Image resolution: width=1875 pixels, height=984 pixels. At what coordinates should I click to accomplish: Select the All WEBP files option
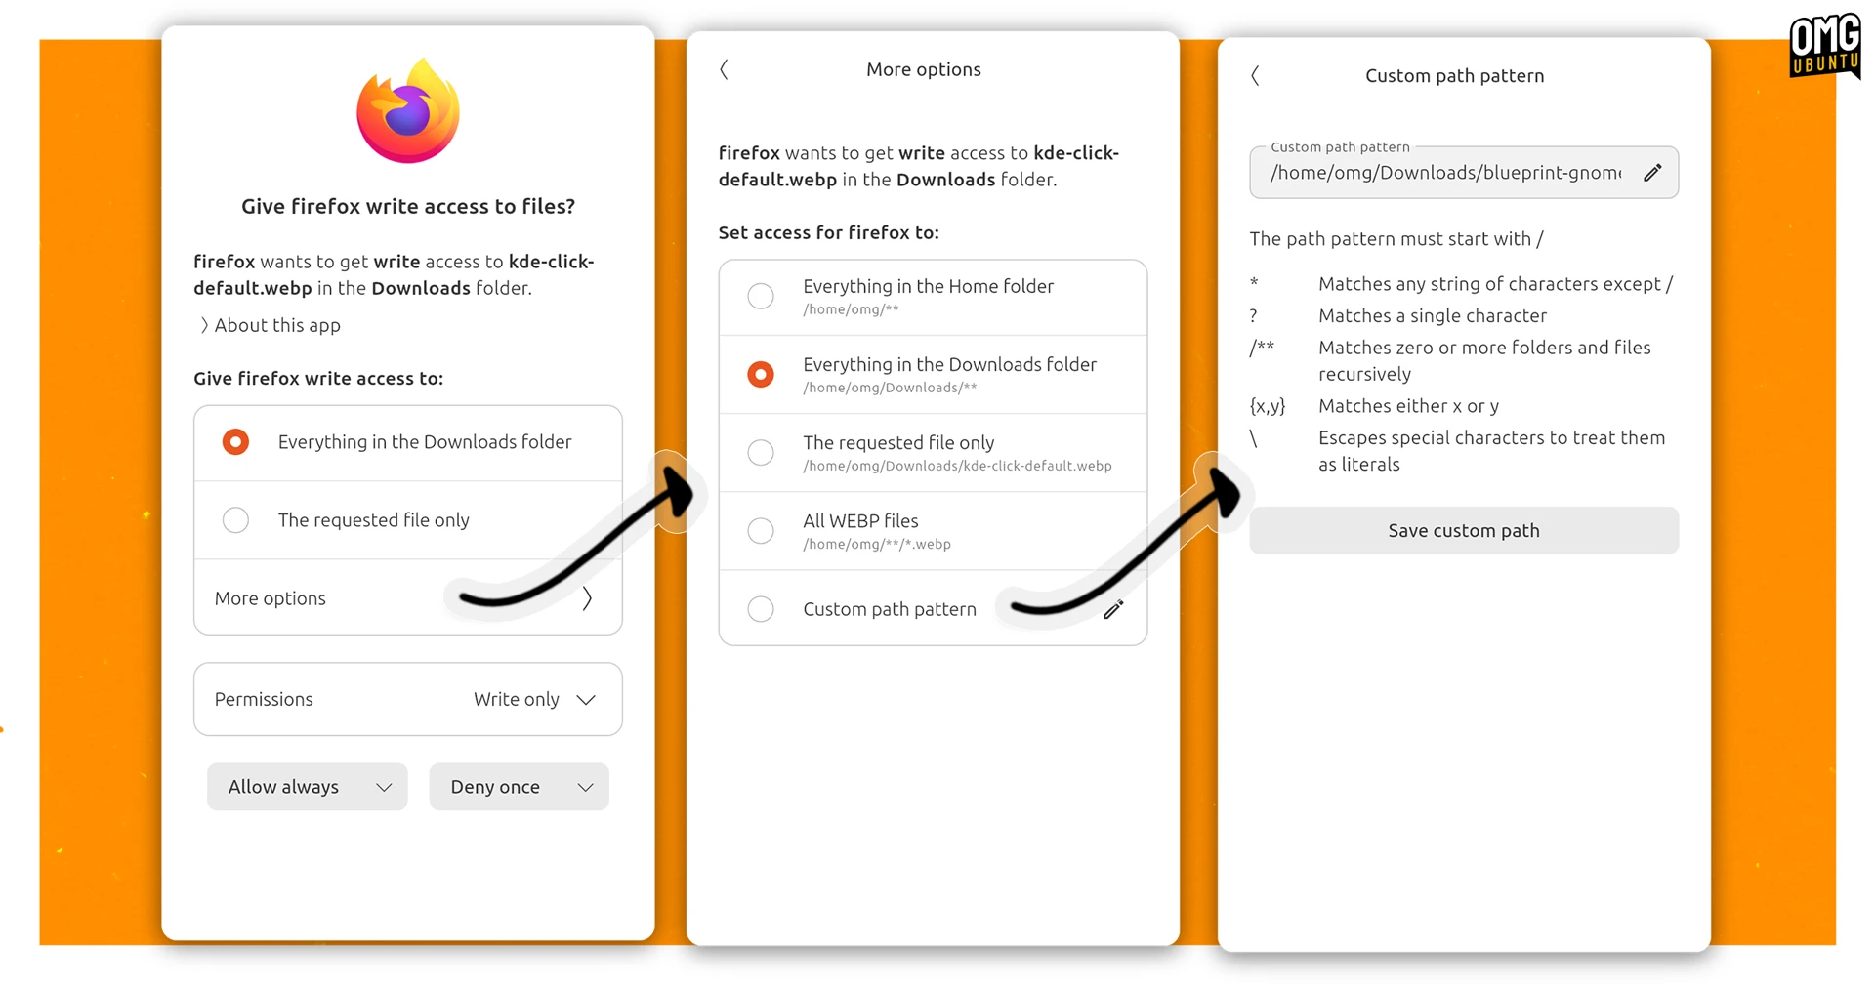click(933, 531)
